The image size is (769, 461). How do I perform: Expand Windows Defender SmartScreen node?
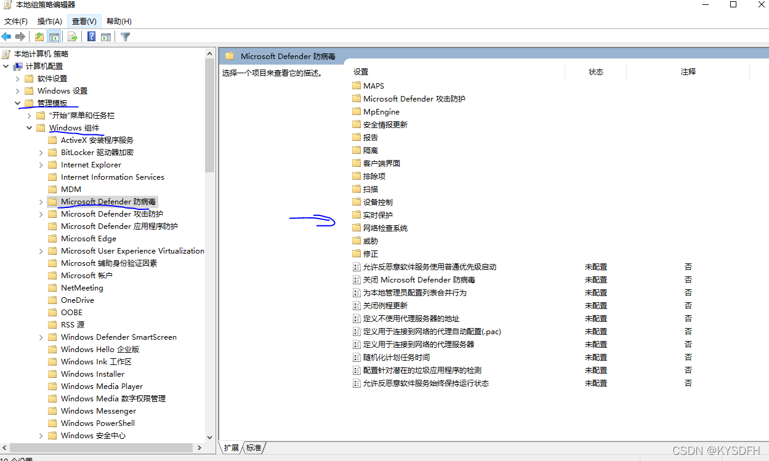41,337
